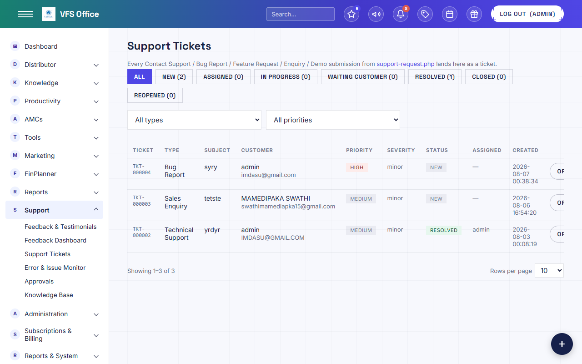
Task: Click ticket ID TKT-000004
Action: coord(142,170)
